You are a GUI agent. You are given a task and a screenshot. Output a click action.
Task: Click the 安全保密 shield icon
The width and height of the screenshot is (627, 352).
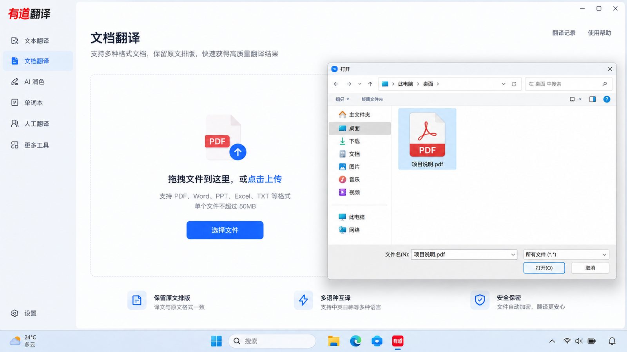click(480, 300)
